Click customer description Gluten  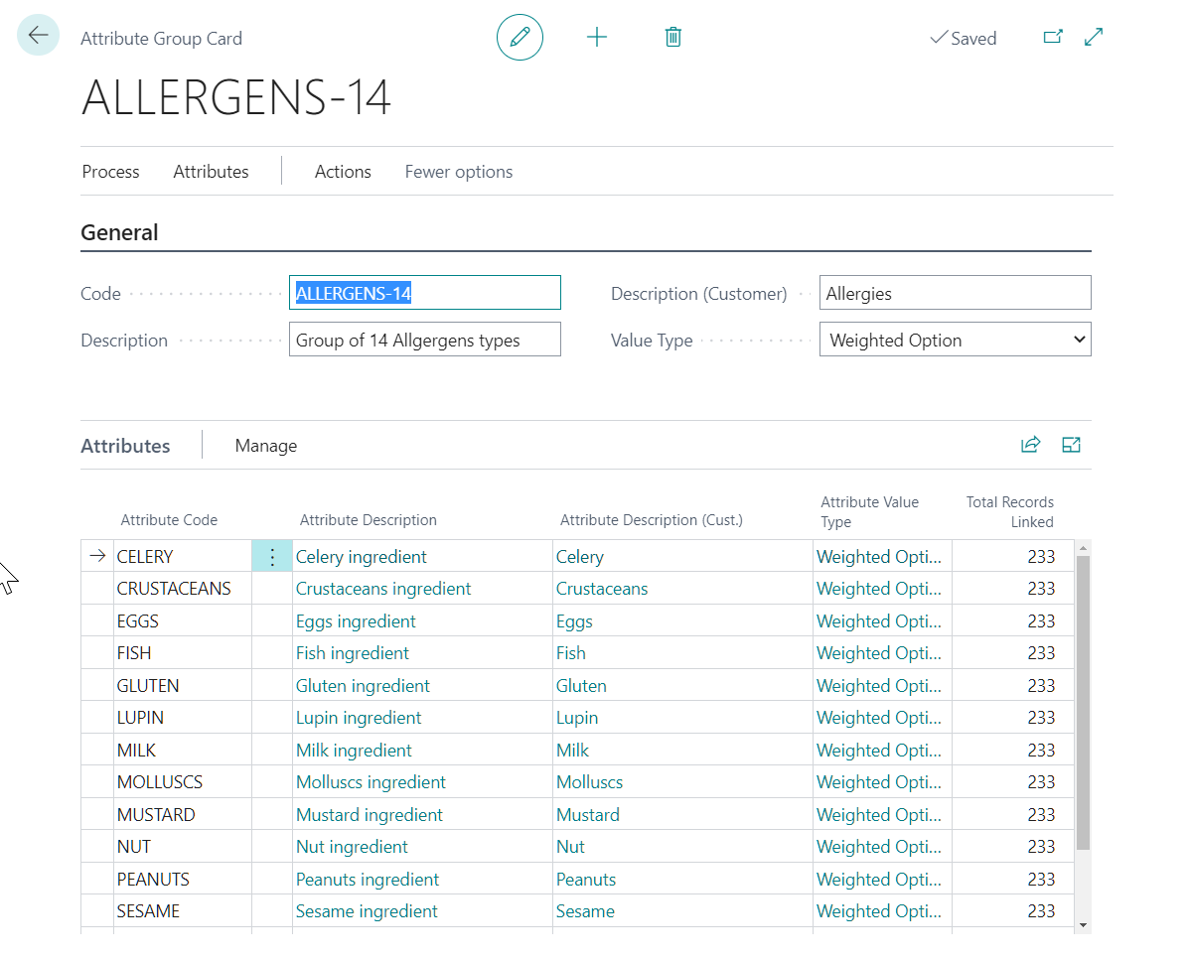tap(581, 686)
